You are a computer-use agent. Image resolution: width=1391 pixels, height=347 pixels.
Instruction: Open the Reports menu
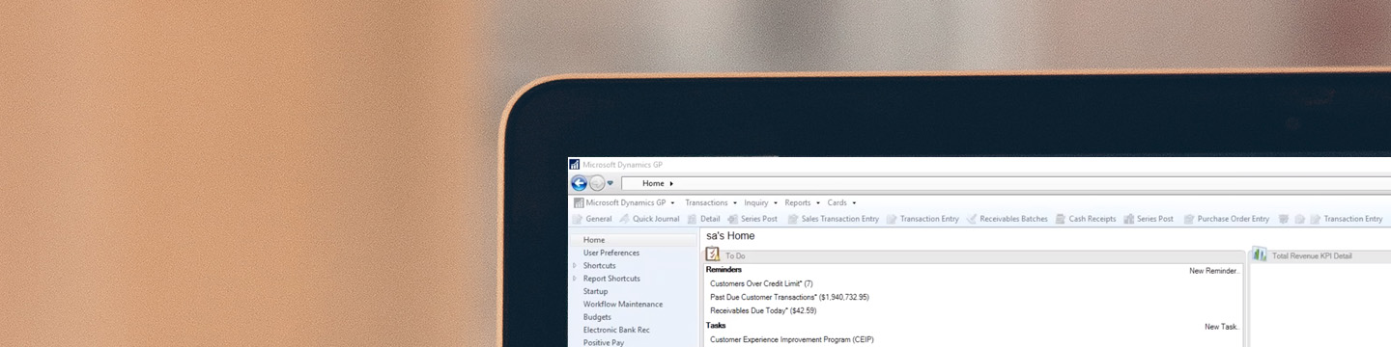802,203
